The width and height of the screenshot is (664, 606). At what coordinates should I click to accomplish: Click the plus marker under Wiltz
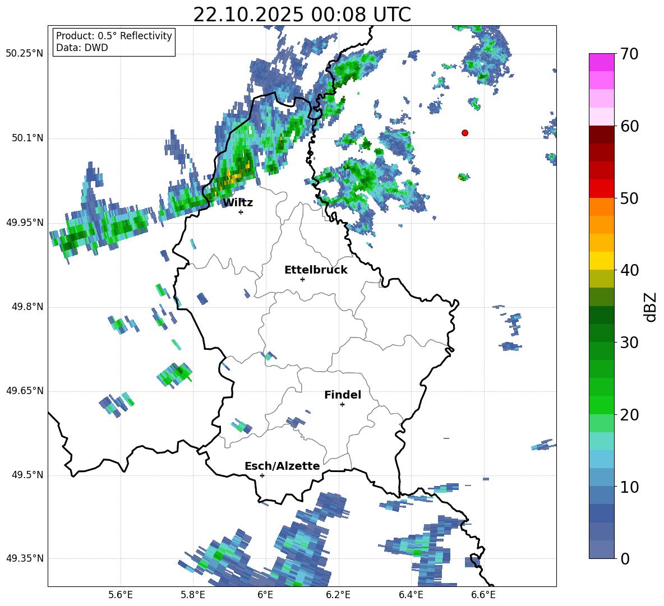pyautogui.click(x=241, y=212)
